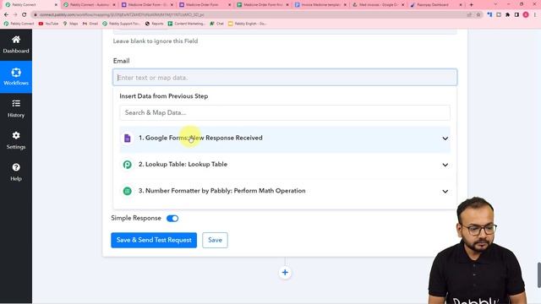Click the browser address bar
This screenshot has height=304, width=541.
tap(252, 15)
